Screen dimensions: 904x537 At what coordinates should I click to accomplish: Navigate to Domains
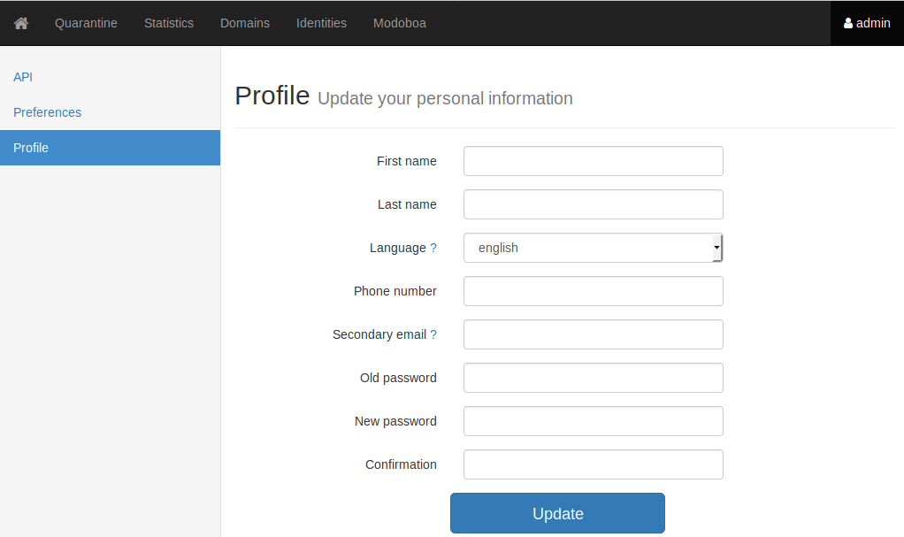pos(245,23)
